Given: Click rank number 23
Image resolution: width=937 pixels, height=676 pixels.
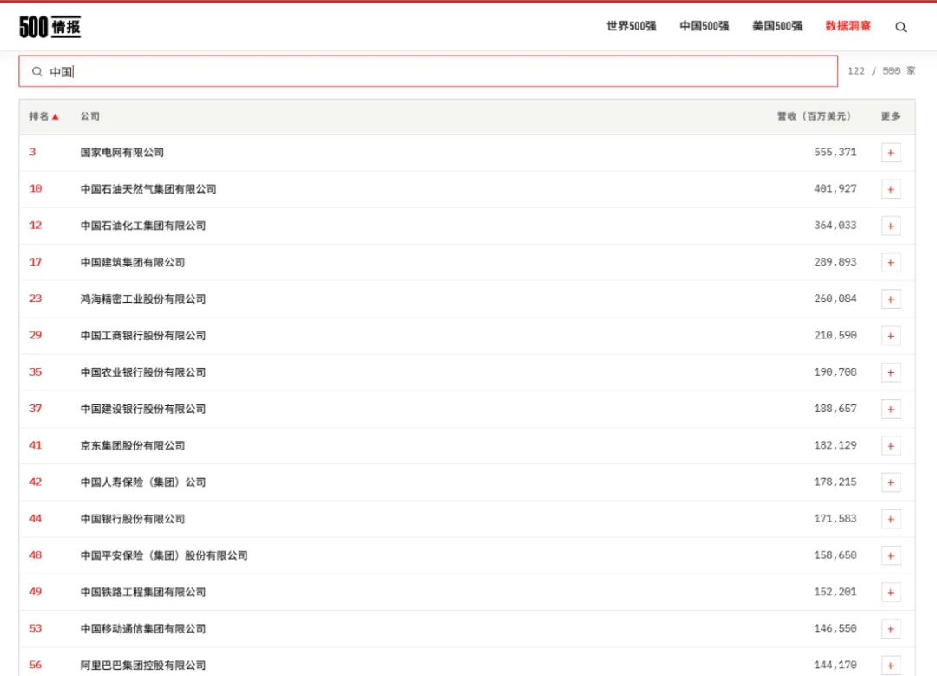Looking at the screenshot, I should point(36,299).
